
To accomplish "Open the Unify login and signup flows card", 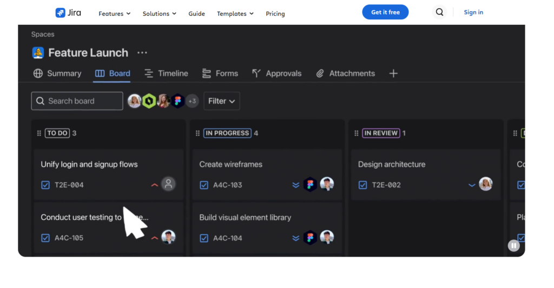I will pyautogui.click(x=108, y=175).
